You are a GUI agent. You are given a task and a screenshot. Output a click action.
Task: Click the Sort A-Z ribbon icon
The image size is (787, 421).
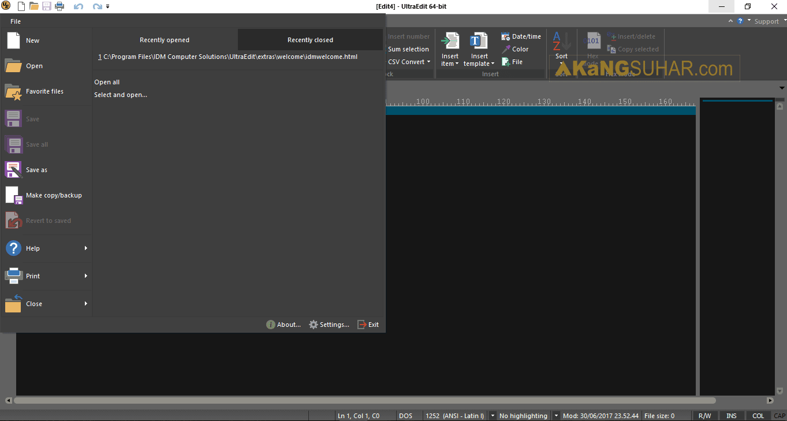(x=562, y=42)
